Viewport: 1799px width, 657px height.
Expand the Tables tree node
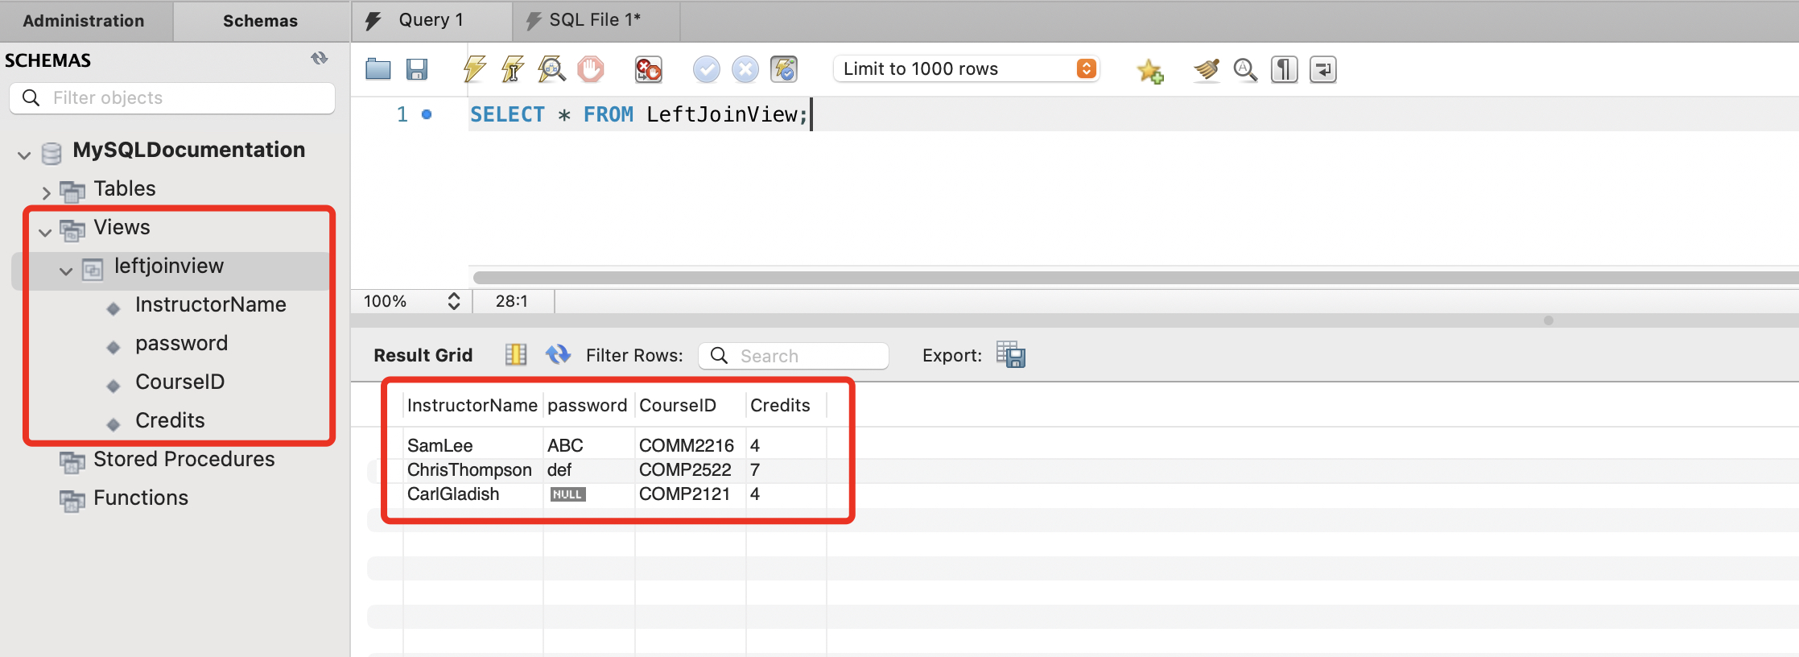tap(46, 192)
